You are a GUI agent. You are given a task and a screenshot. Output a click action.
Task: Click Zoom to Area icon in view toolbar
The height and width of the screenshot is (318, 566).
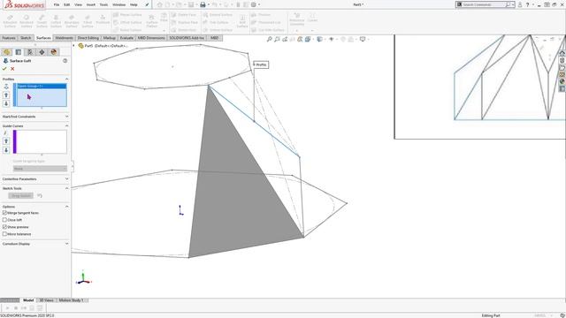coord(277,39)
